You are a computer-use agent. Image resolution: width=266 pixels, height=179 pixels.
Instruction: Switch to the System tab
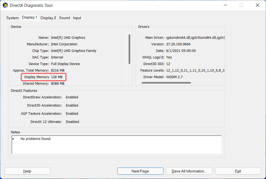(x=12, y=18)
